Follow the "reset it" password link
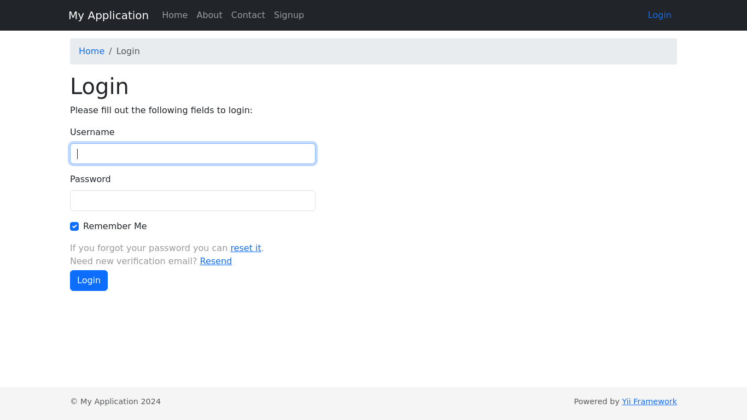This screenshot has height=420, width=747. 246,248
